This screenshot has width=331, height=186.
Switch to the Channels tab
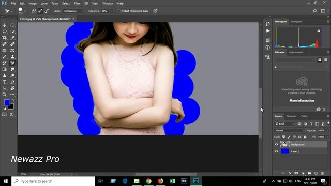[x=291, y=116]
